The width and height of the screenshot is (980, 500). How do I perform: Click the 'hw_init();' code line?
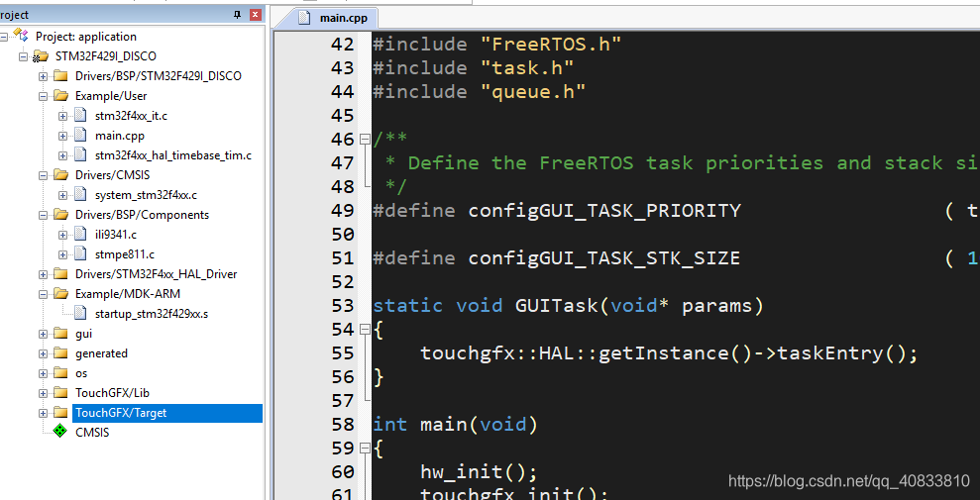point(479,472)
